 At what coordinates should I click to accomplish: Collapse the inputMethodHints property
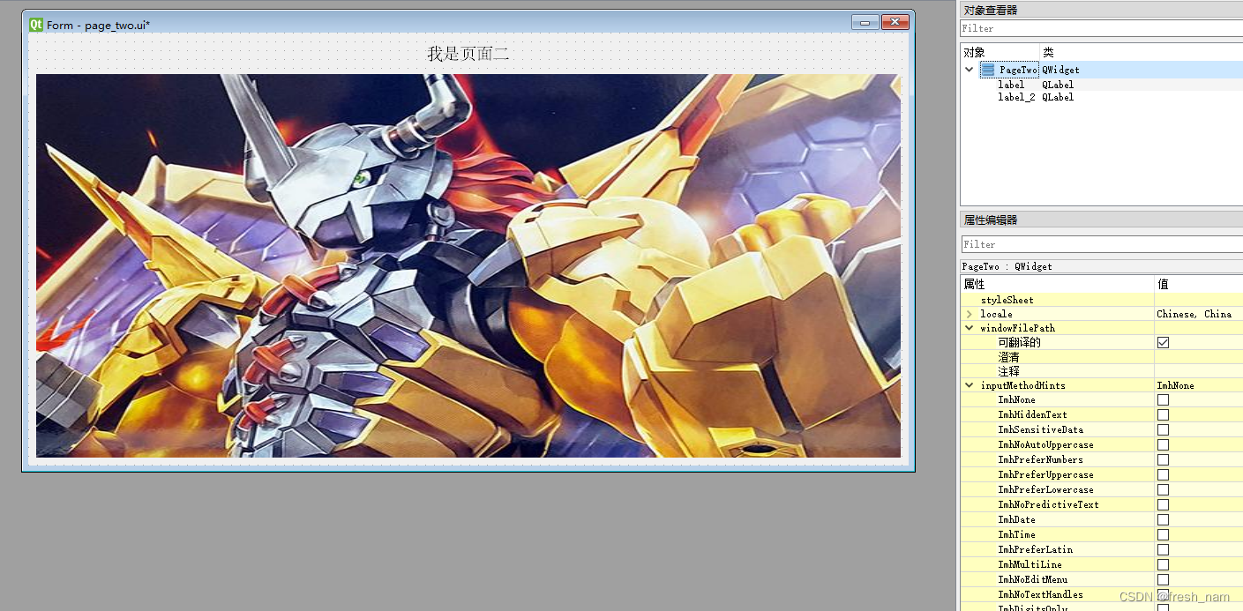tap(970, 385)
